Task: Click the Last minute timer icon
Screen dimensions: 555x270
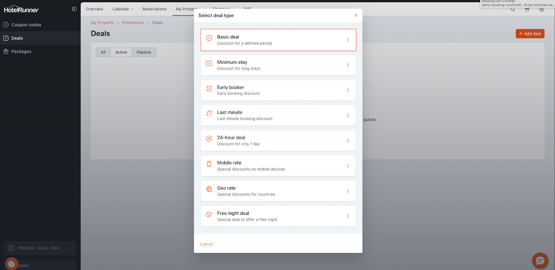Action: [x=209, y=114]
